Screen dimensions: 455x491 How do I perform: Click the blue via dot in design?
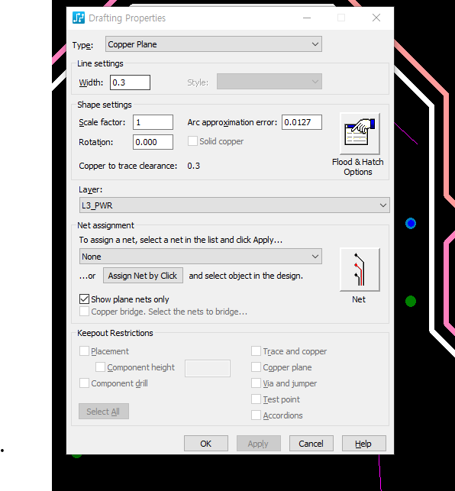tap(411, 223)
